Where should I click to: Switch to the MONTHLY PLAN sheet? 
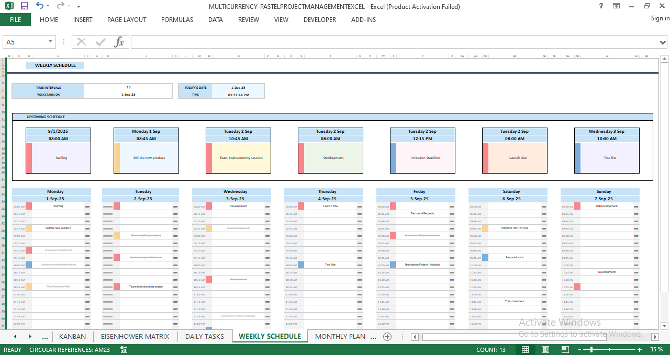[x=340, y=337]
